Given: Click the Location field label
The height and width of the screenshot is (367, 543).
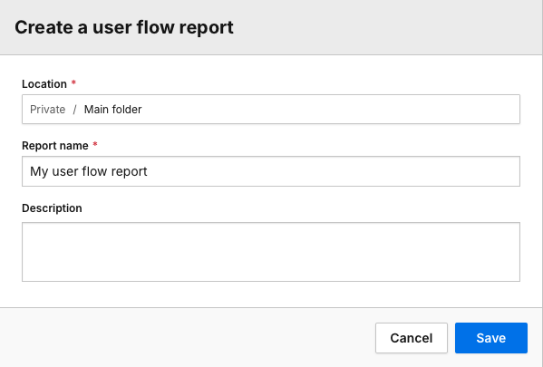Looking at the screenshot, I should tap(44, 83).
